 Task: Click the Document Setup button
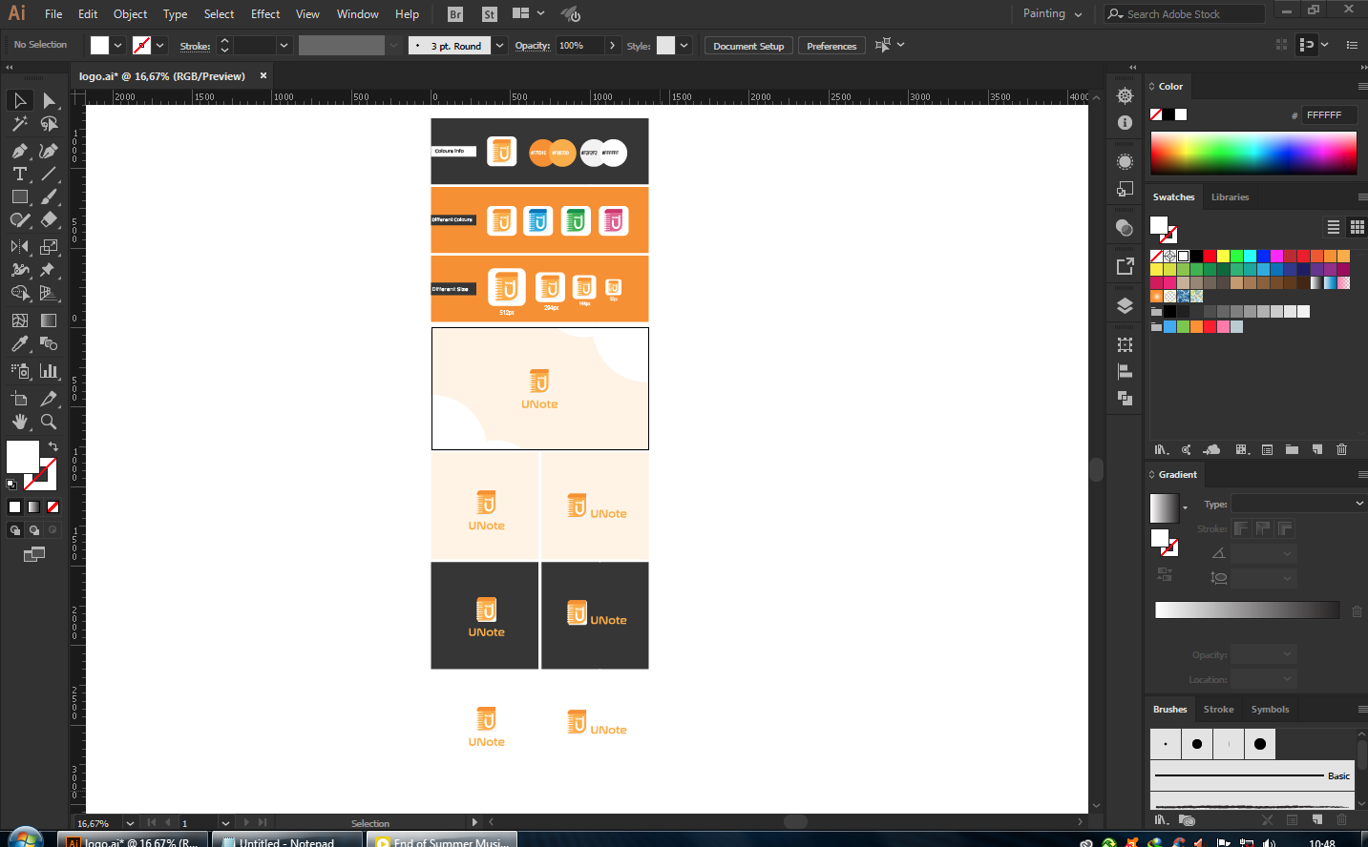748,46
